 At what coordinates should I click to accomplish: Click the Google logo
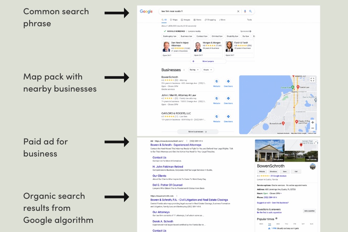(x=146, y=11)
